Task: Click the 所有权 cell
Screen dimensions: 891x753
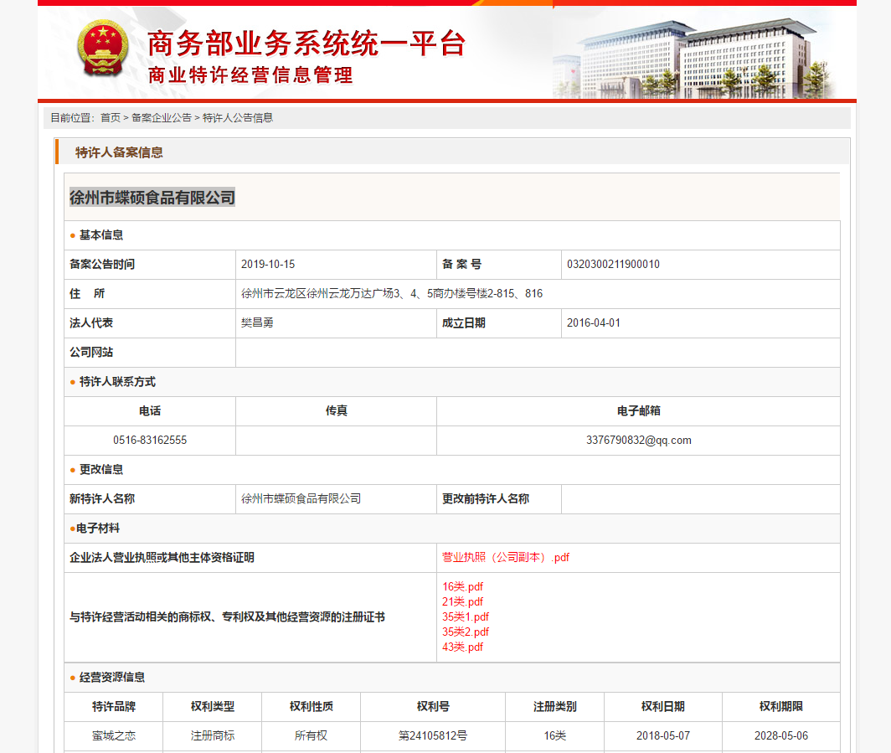Action: tap(312, 736)
